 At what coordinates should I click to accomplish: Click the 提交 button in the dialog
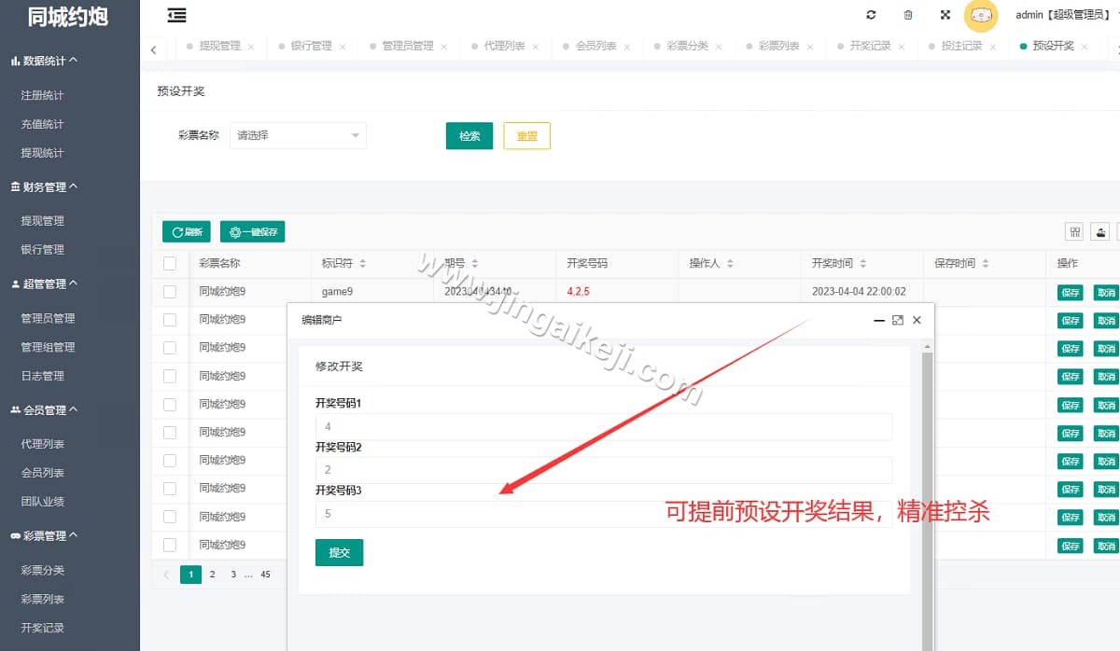point(339,552)
